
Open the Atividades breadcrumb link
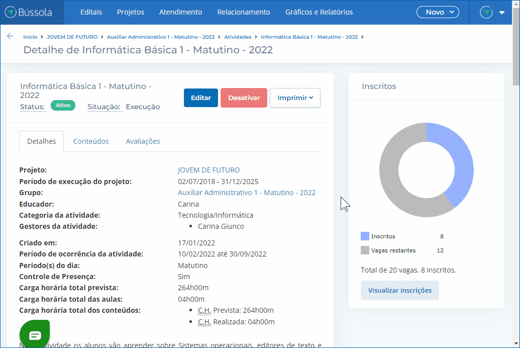pyautogui.click(x=238, y=37)
